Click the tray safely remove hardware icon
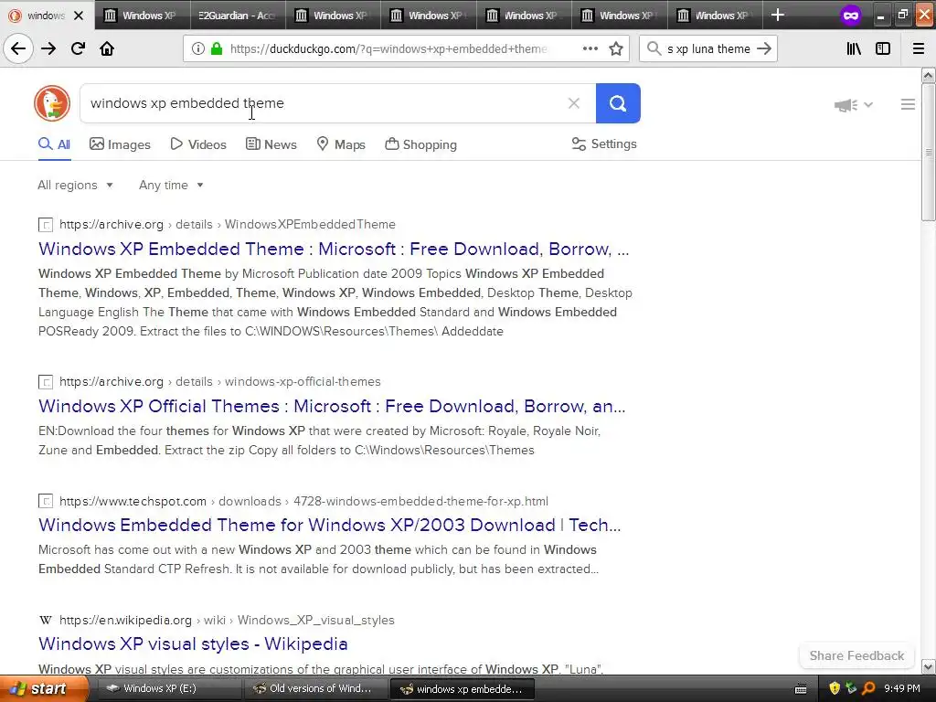 [x=851, y=689]
